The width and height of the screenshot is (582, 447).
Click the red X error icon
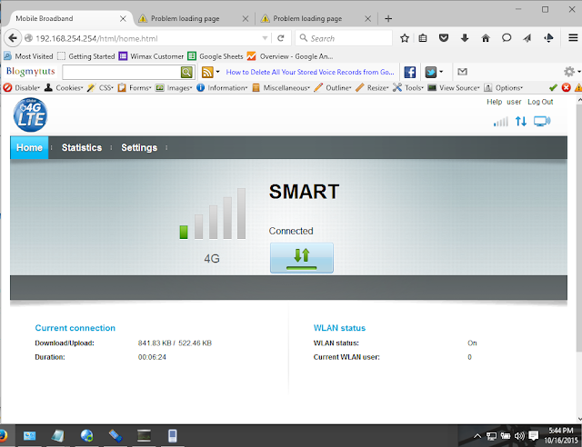pyautogui.click(x=566, y=87)
